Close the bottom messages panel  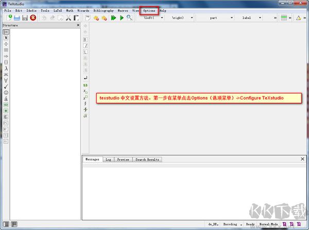302,159
